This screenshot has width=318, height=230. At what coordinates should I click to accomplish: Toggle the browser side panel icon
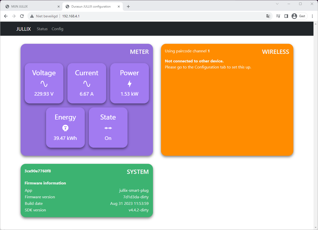(x=286, y=16)
